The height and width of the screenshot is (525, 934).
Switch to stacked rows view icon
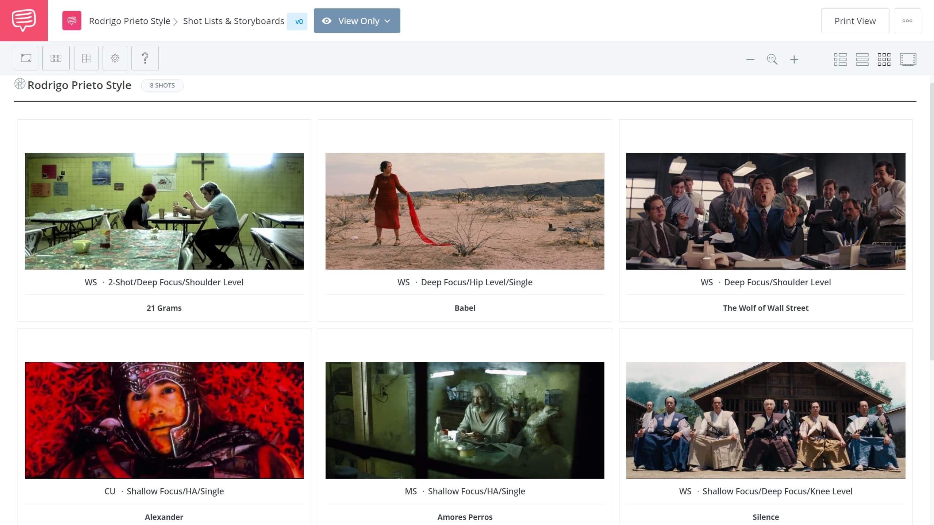[862, 59]
